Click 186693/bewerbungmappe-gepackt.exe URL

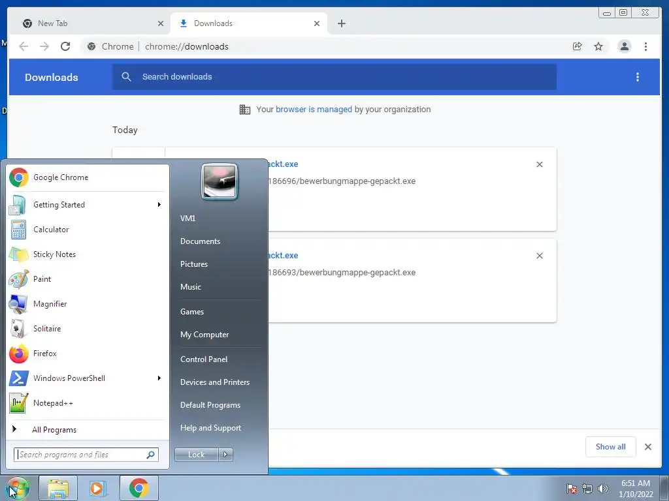click(342, 273)
